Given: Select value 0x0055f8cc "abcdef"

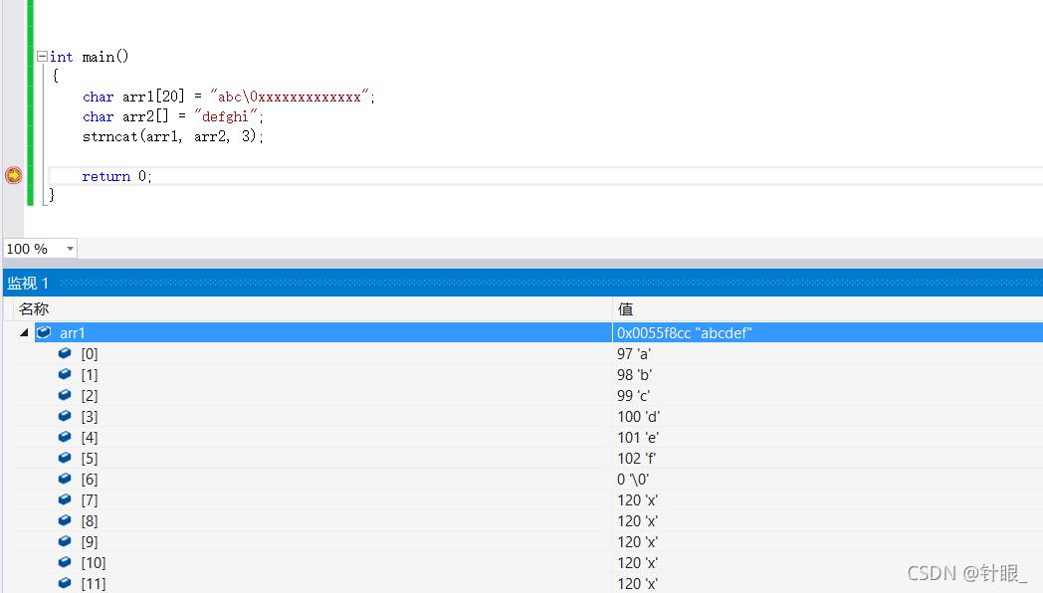Looking at the screenshot, I should pyautogui.click(x=685, y=333).
